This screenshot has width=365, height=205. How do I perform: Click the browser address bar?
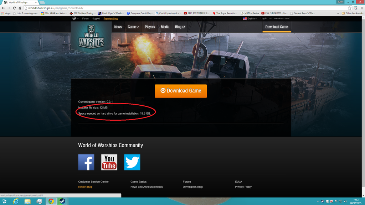click(x=178, y=8)
